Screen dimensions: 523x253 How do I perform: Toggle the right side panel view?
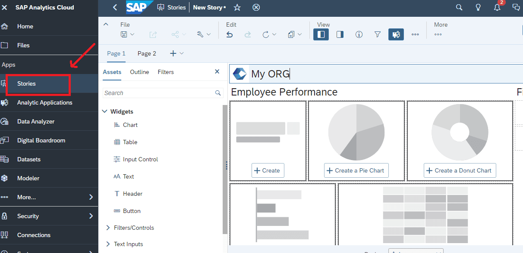[x=340, y=34]
